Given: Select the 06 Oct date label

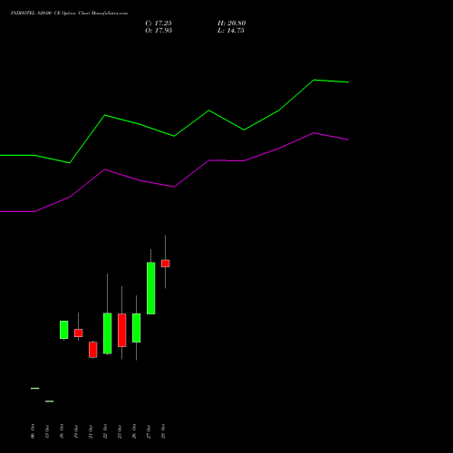Looking at the screenshot, I should pyautogui.click(x=33, y=431).
